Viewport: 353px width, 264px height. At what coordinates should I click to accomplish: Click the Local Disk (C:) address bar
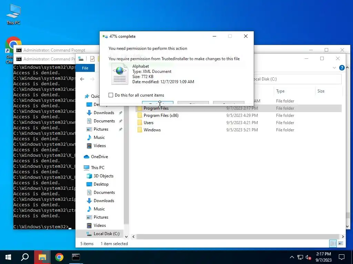pyautogui.click(x=297, y=79)
